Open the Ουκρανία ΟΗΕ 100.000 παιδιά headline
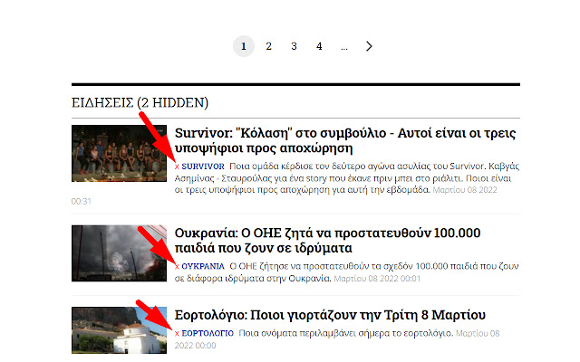Image resolution: width=580 pixels, height=362 pixels. point(327,241)
